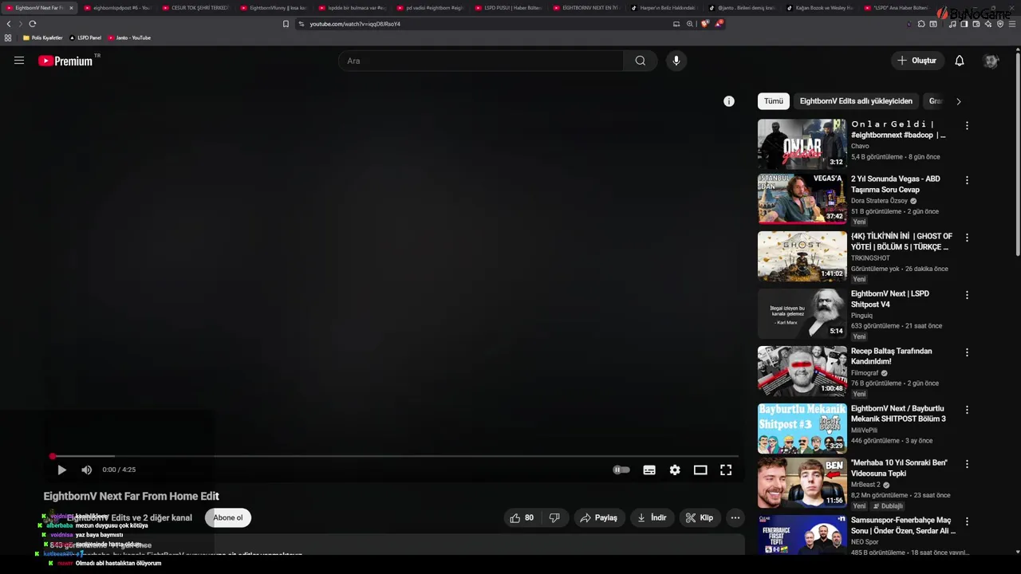Toggle the autoplay switch
The height and width of the screenshot is (574, 1021).
(x=621, y=470)
